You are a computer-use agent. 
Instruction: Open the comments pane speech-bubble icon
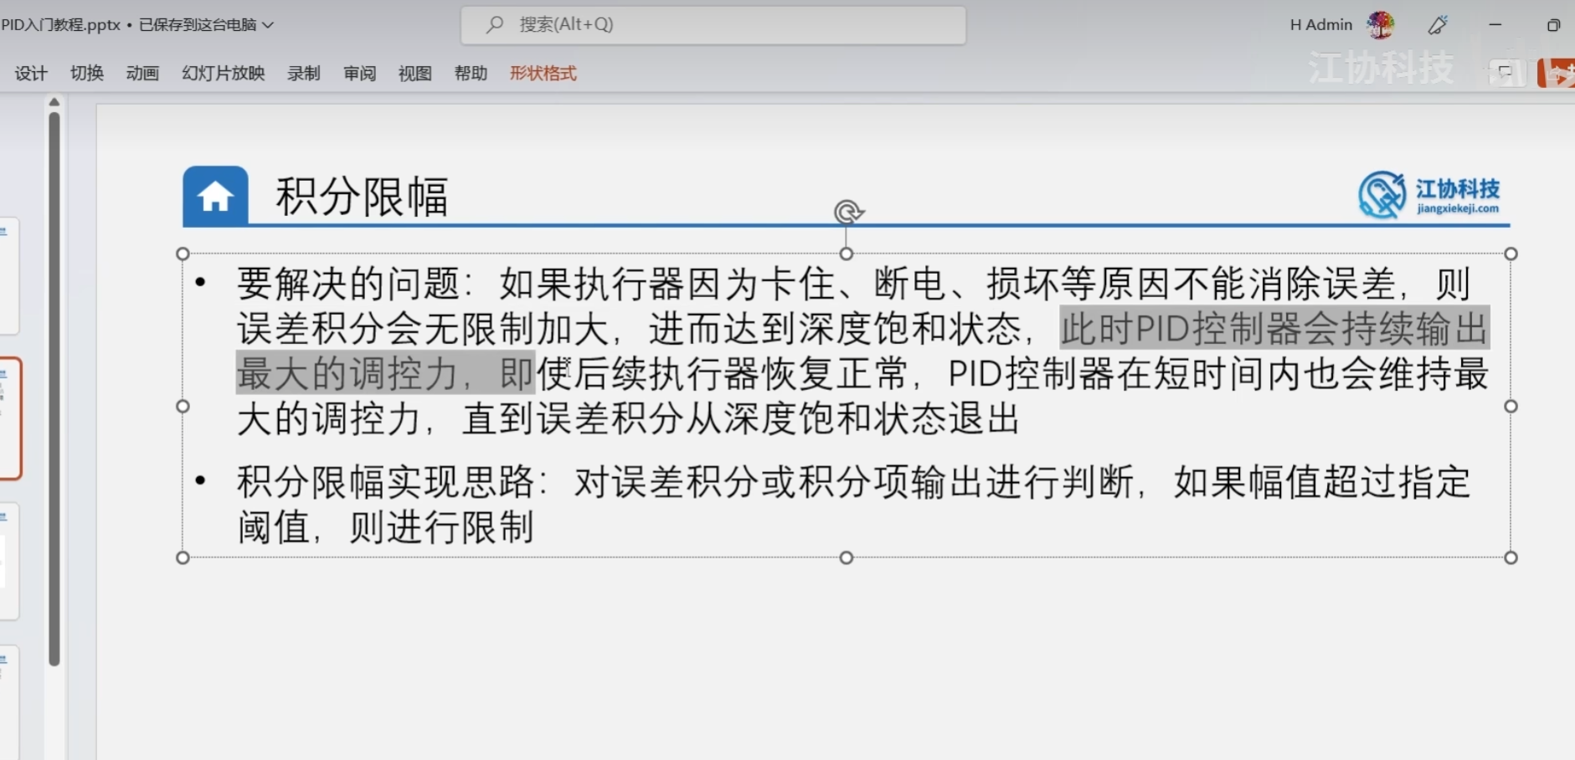[1505, 73]
